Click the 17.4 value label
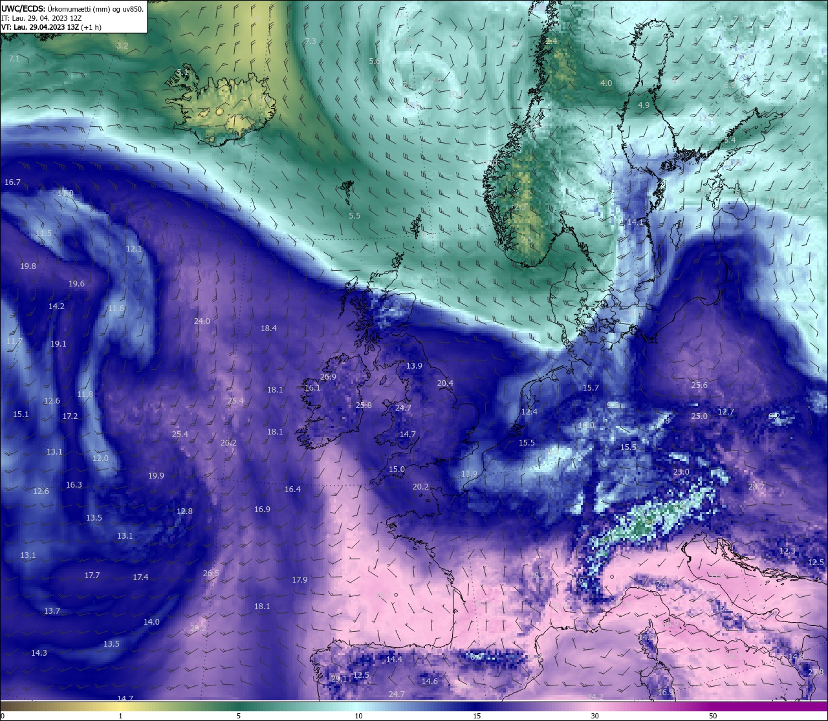The width and height of the screenshot is (828, 721). 140,577
